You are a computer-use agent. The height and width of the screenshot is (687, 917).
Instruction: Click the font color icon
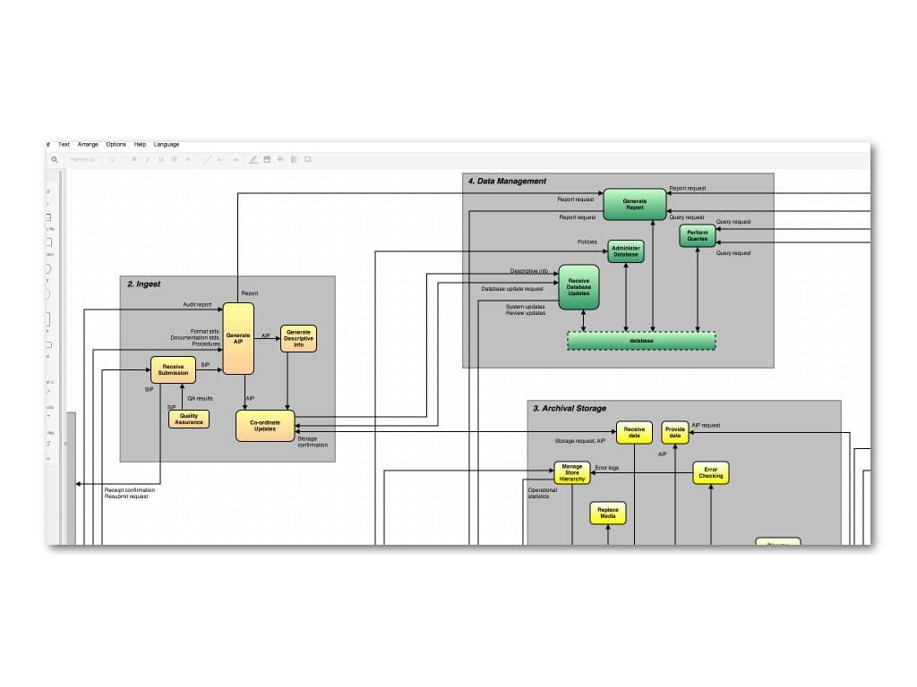pyautogui.click(x=188, y=159)
